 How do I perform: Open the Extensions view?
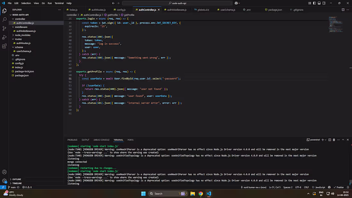point(4,46)
